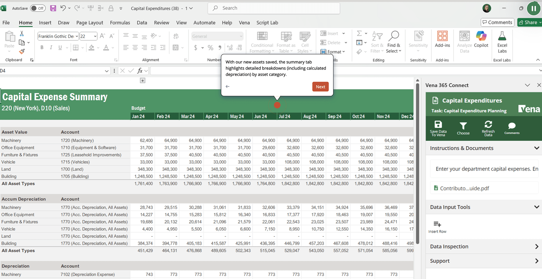Switch to the Vena ribbon tab
The height and width of the screenshot is (279, 542).
coord(244,22)
